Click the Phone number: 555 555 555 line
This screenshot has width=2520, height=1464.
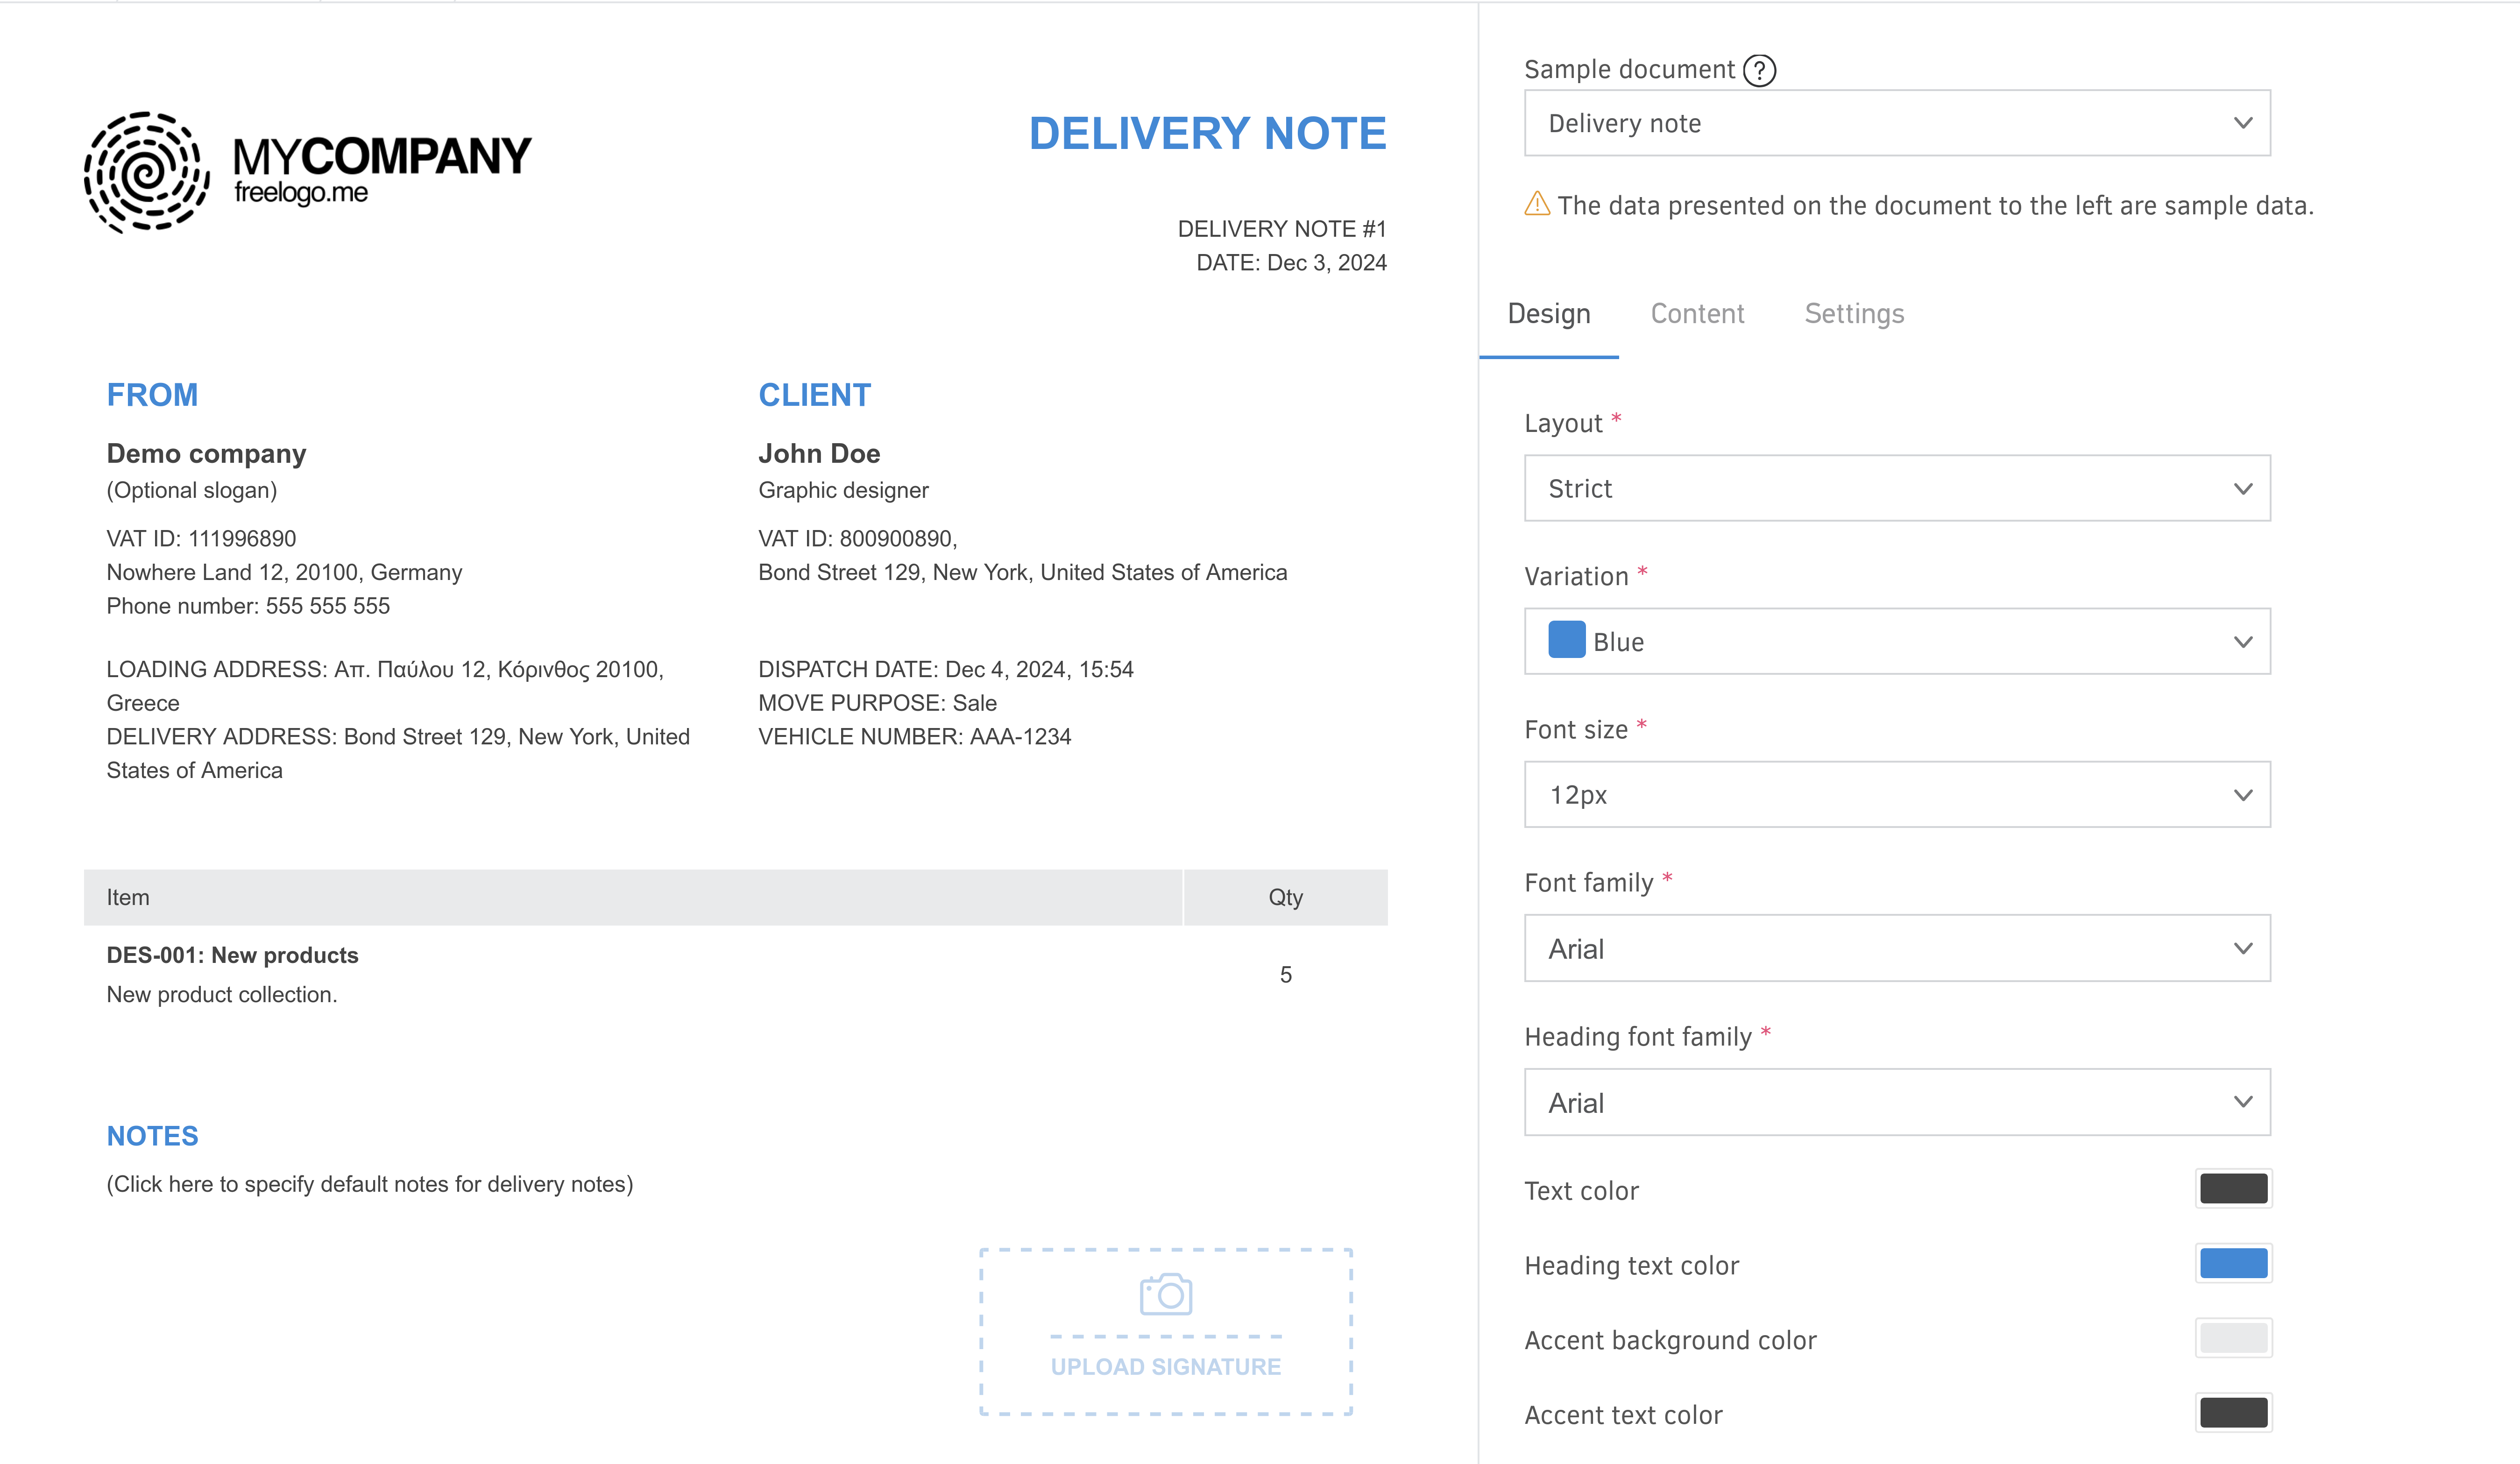pos(248,606)
